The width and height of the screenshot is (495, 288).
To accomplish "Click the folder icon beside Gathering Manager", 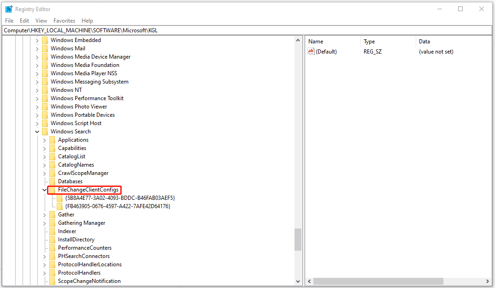I will [x=52, y=222].
